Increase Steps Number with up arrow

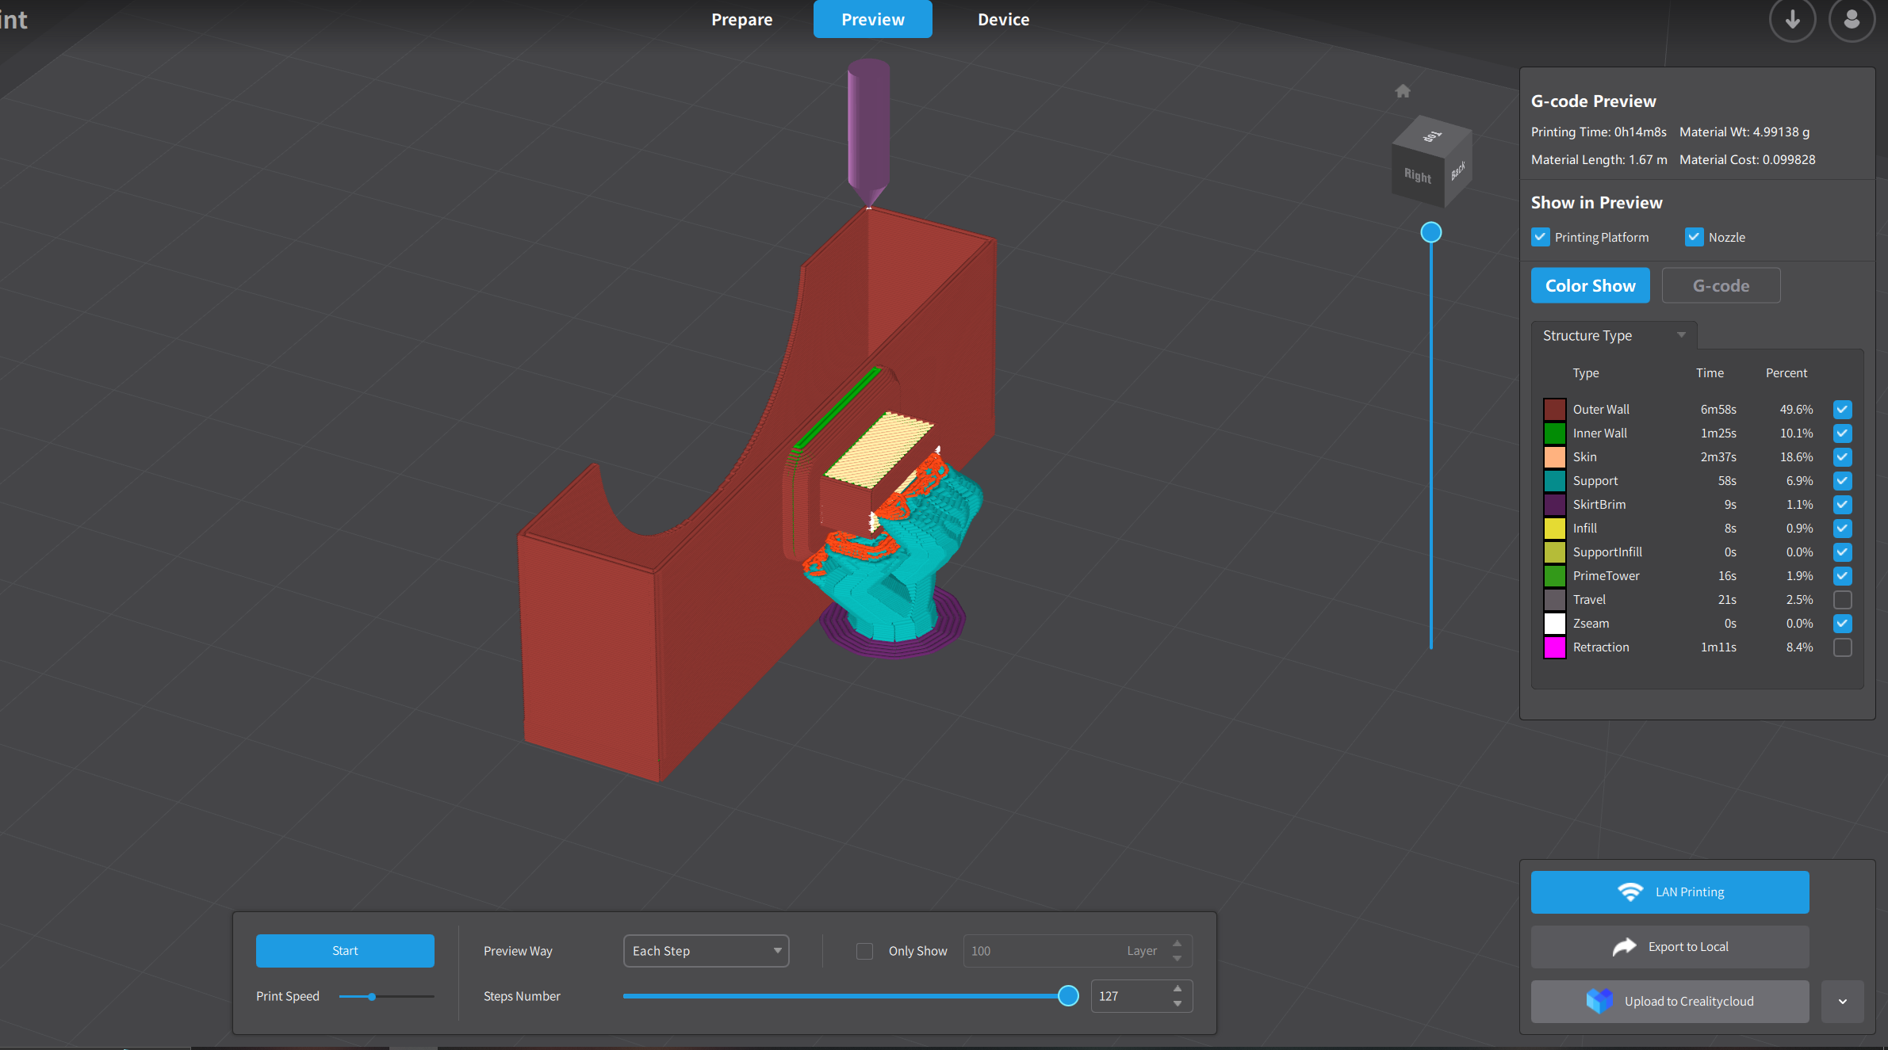(x=1178, y=988)
